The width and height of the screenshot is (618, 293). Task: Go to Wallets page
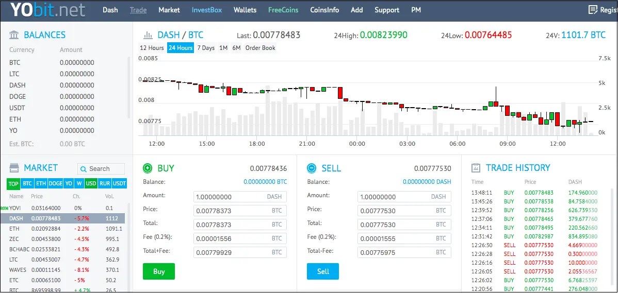pos(245,10)
